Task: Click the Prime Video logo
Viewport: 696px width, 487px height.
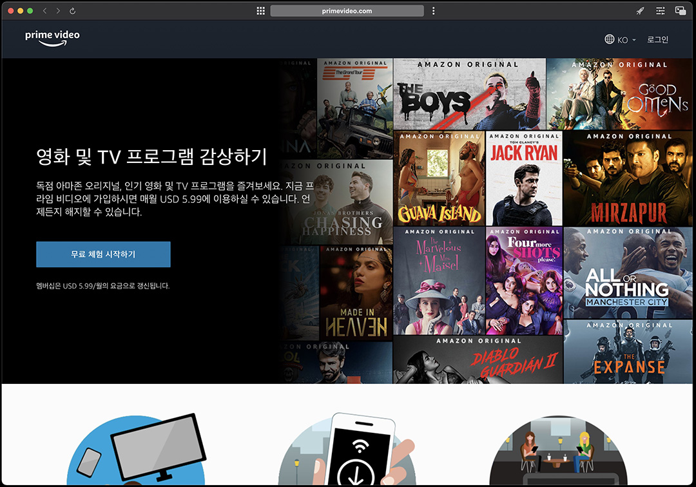Action: pyautogui.click(x=52, y=38)
